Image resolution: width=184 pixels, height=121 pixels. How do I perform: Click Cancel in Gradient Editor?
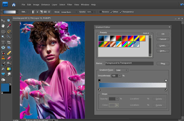coord(163,39)
